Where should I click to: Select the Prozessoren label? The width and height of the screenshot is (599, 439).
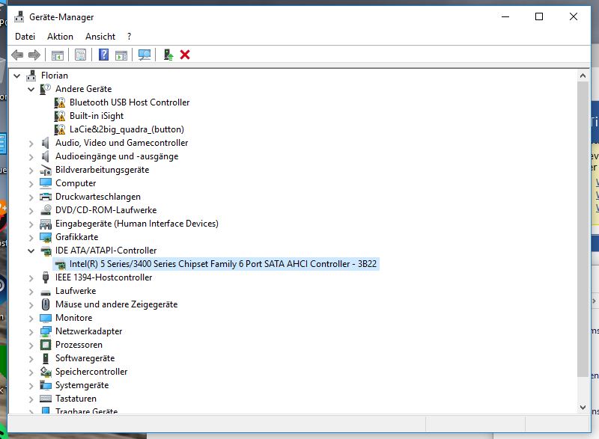click(79, 345)
